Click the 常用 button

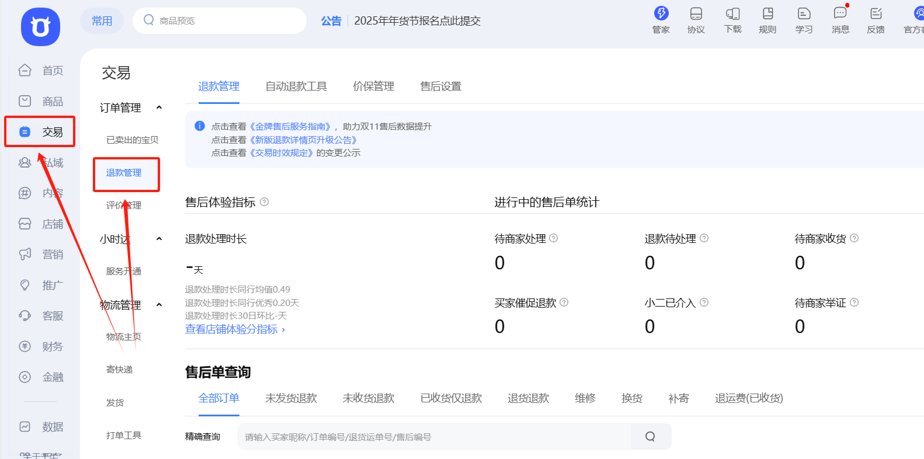tap(102, 20)
